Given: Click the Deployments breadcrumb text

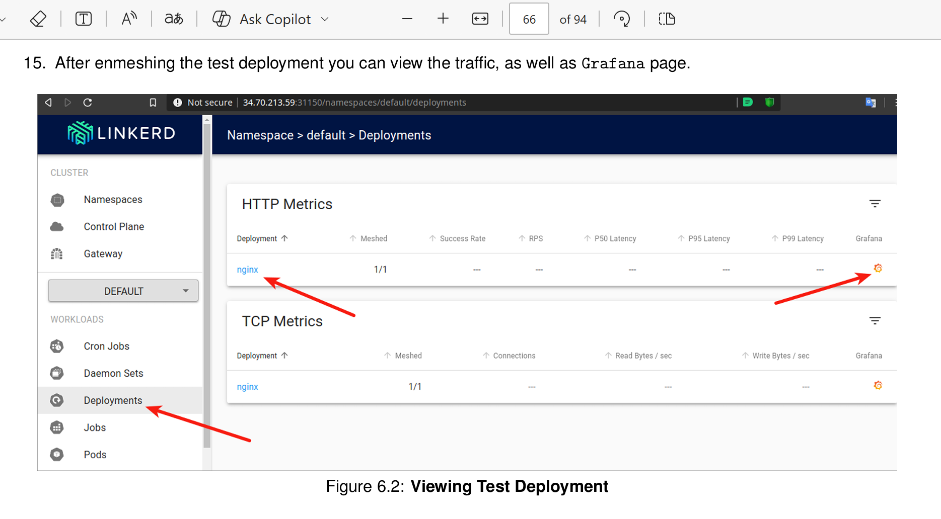Looking at the screenshot, I should (395, 135).
